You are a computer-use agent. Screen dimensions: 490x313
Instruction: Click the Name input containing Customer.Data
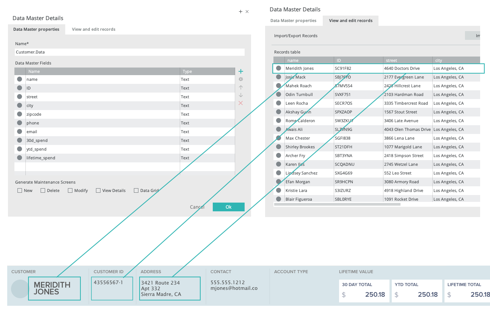[x=130, y=52]
